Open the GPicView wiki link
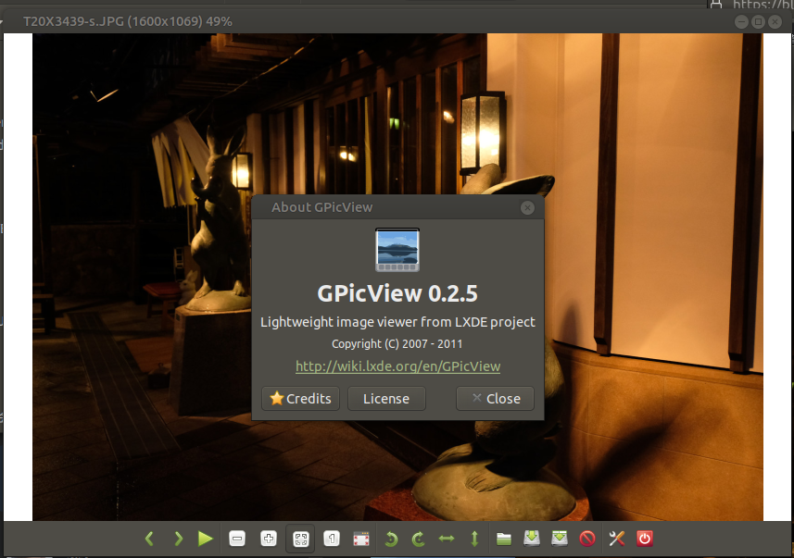Screen dimensions: 794x558 coord(397,366)
